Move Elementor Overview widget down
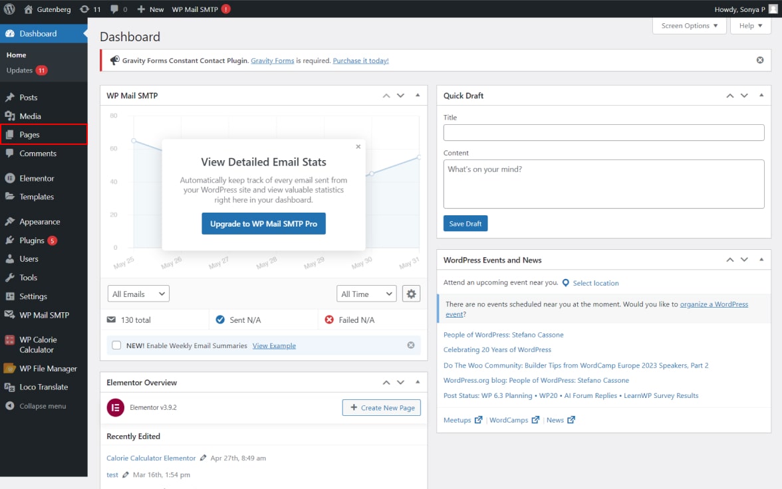 pos(400,382)
